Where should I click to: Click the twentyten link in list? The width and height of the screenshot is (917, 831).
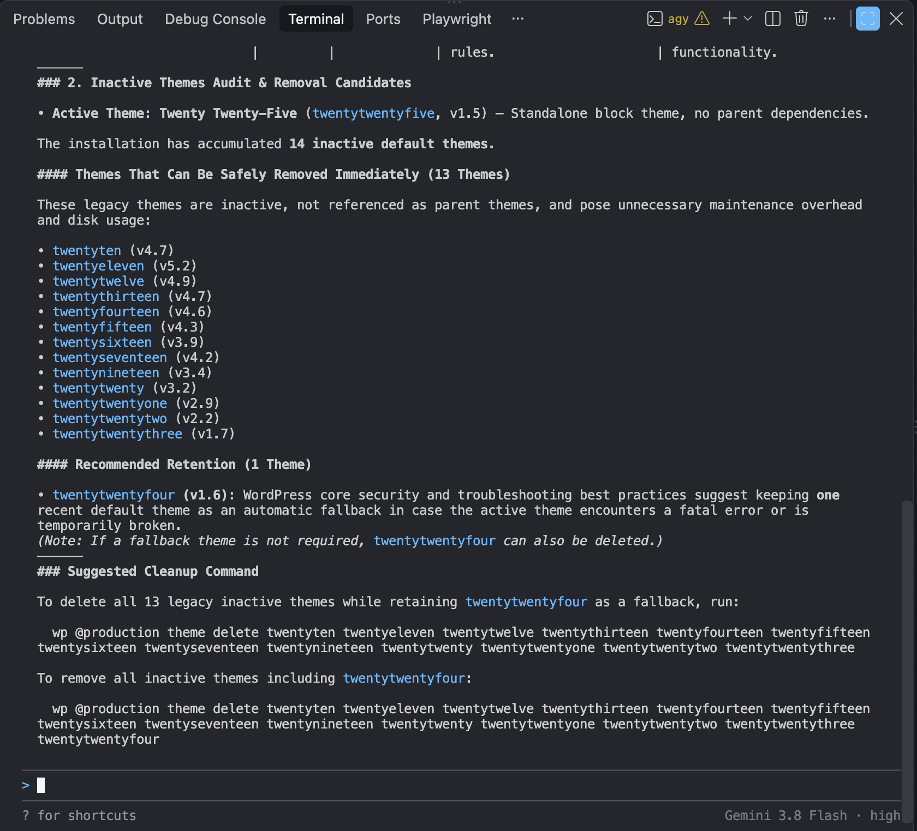[x=87, y=251]
